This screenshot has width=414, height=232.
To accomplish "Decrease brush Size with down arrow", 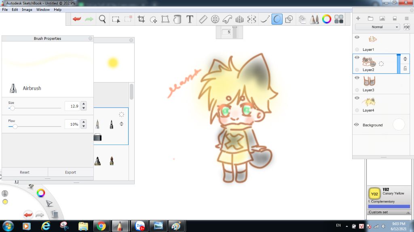I will (84, 108).
